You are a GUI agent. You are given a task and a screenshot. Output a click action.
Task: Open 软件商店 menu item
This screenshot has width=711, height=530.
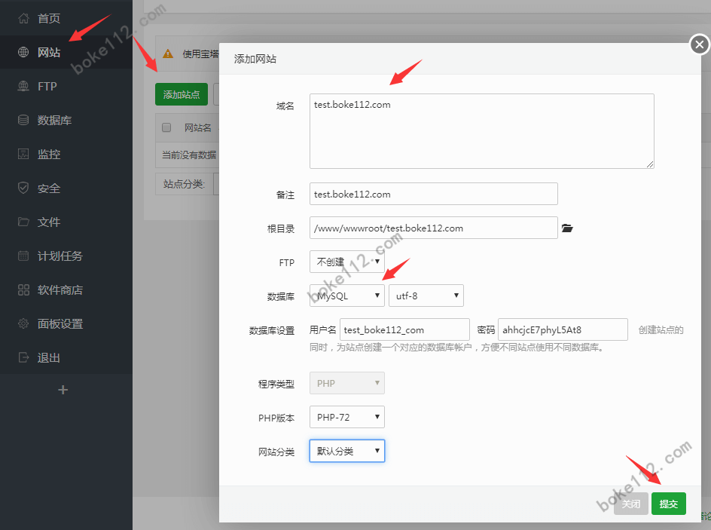66,290
